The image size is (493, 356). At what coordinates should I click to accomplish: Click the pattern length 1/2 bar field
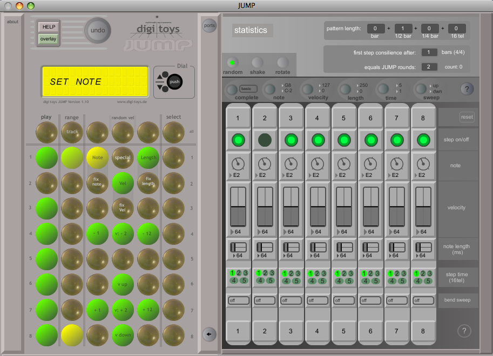(402, 28)
